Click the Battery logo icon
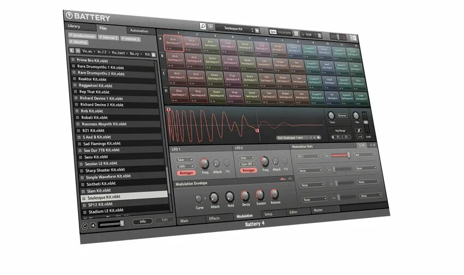464x275 pixels. [69, 15]
